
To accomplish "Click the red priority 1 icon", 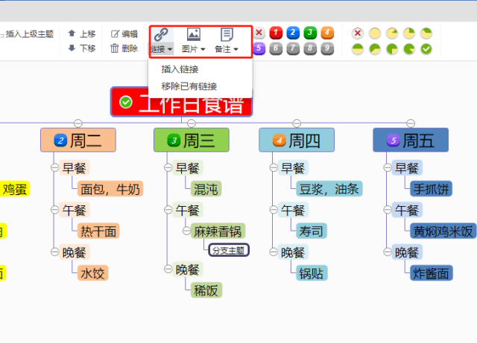I will click(276, 33).
